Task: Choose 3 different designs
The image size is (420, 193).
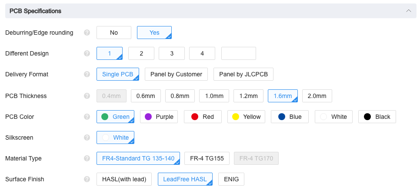Action: (x=172, y=53)
